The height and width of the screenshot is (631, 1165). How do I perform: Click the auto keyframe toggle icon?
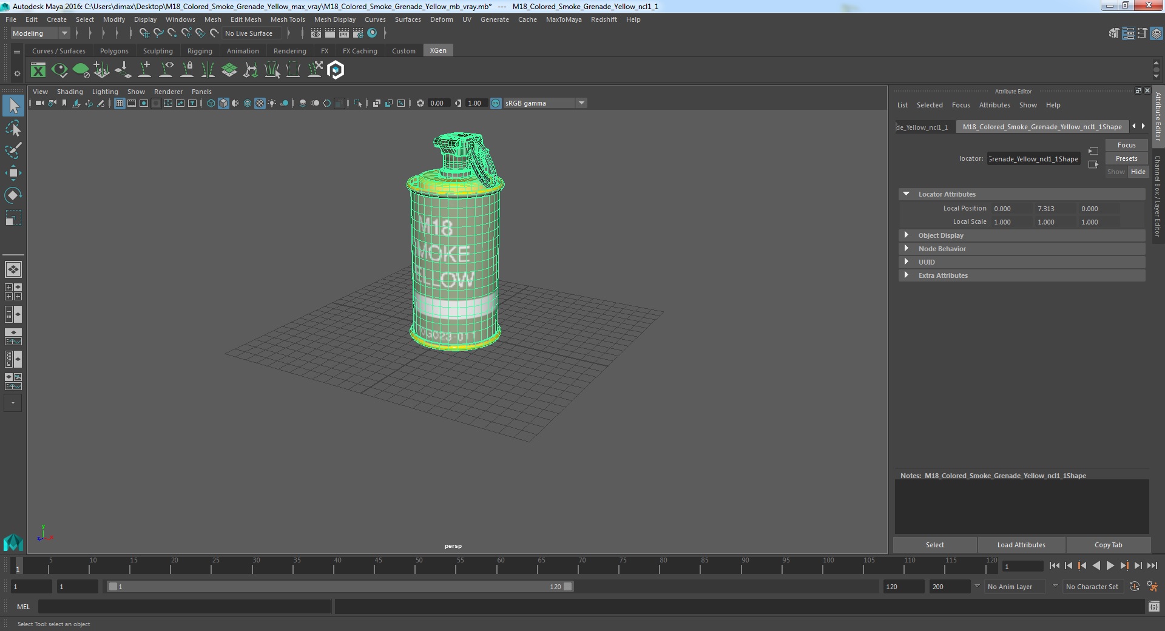(x=1134, y=587)
